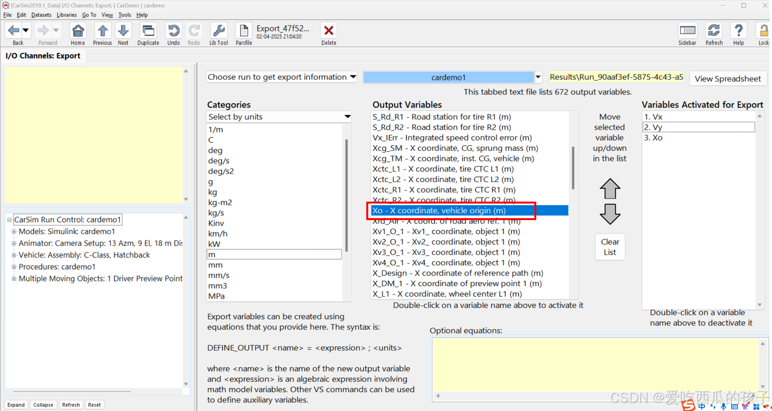
Task: Delete the current dataset
Action: coord(329,31)
